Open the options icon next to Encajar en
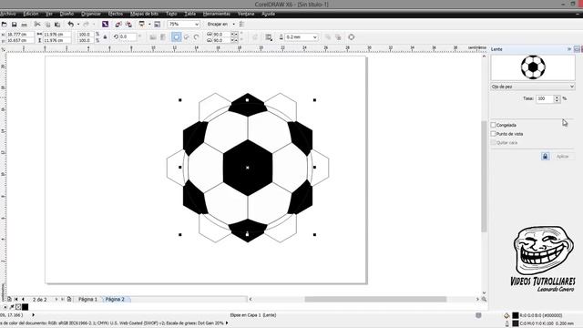The height and width of the screenshot is (328, 583). pos(241,25)
